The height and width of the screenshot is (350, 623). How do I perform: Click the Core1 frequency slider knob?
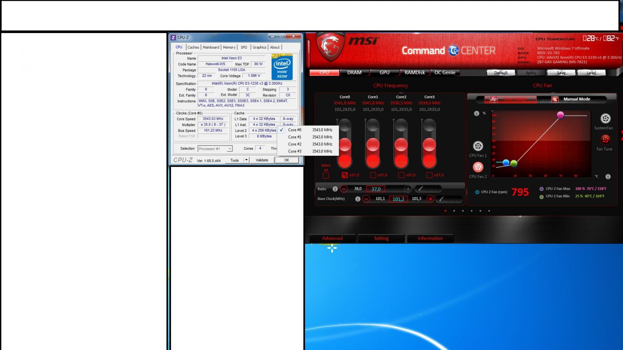373,145
